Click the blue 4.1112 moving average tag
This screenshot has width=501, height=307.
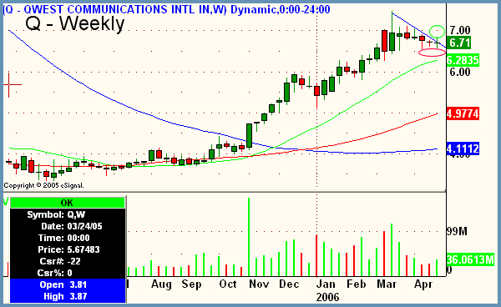[463, 148]
